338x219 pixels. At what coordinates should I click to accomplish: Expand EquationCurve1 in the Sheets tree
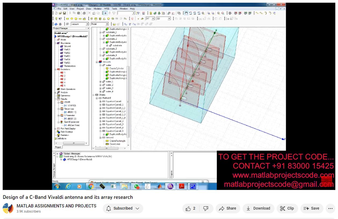[100, 101]
